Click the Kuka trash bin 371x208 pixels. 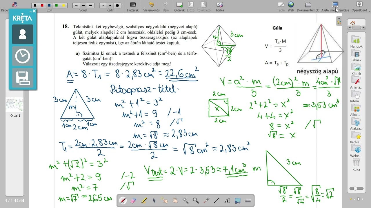pos(356,165)
